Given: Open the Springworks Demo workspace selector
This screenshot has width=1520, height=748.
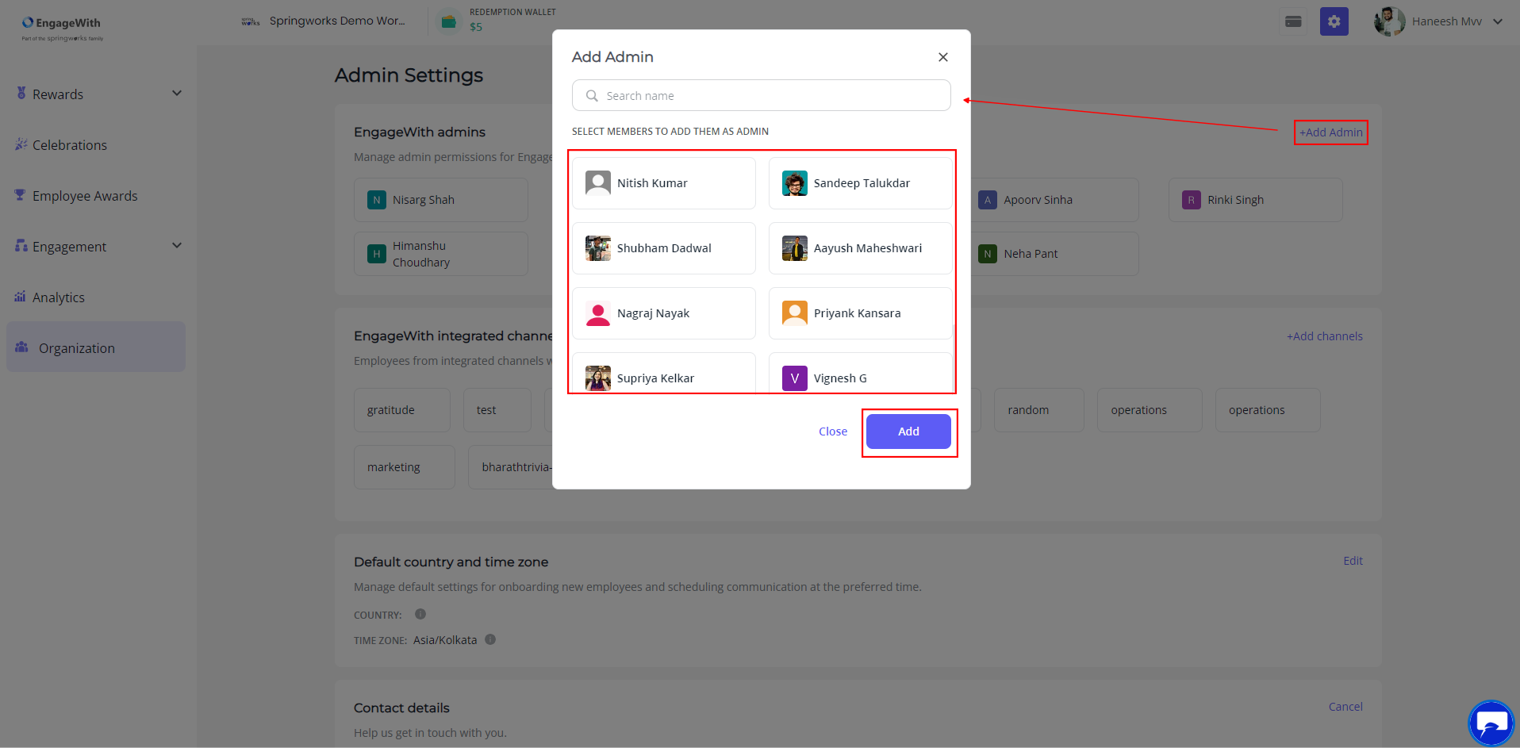Looking at the screenshot, I should point(324,21).
